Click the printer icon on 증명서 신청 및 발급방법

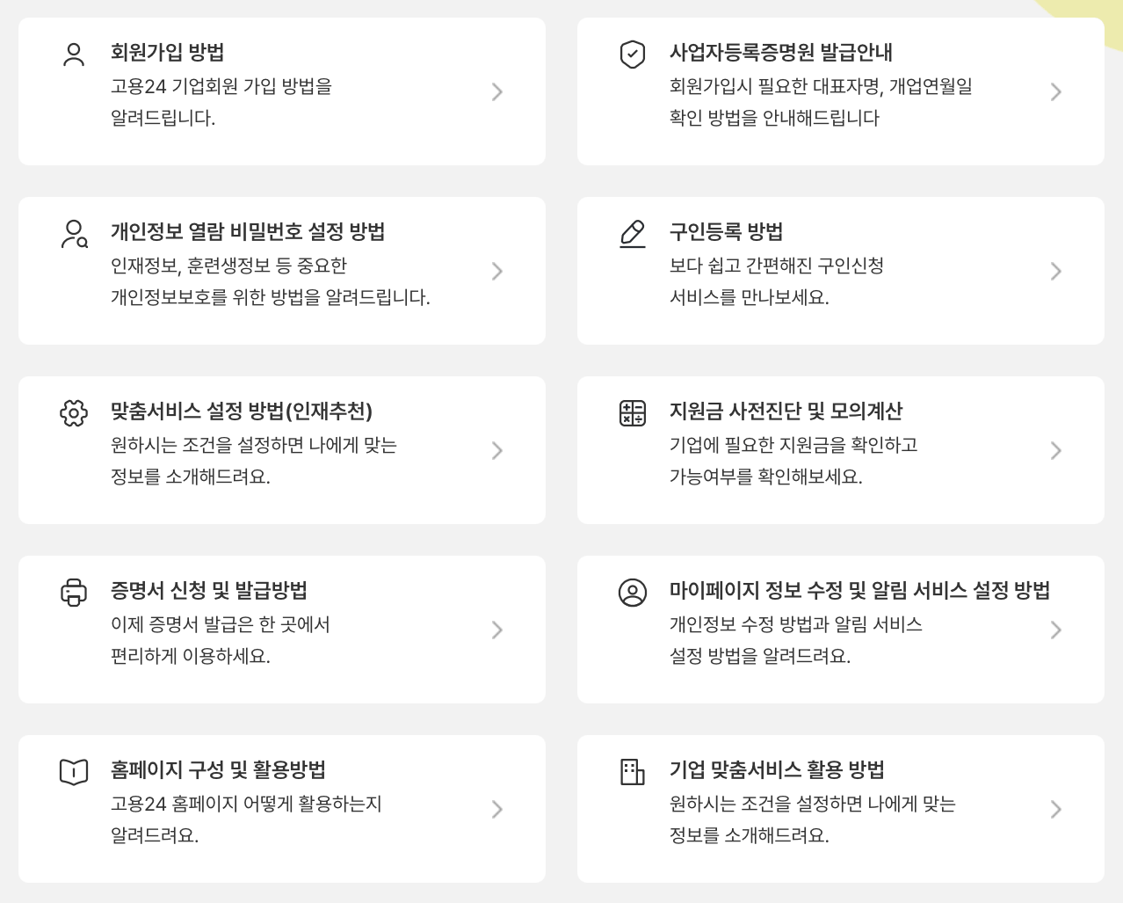pyautogui.click(x=71, y=593)
